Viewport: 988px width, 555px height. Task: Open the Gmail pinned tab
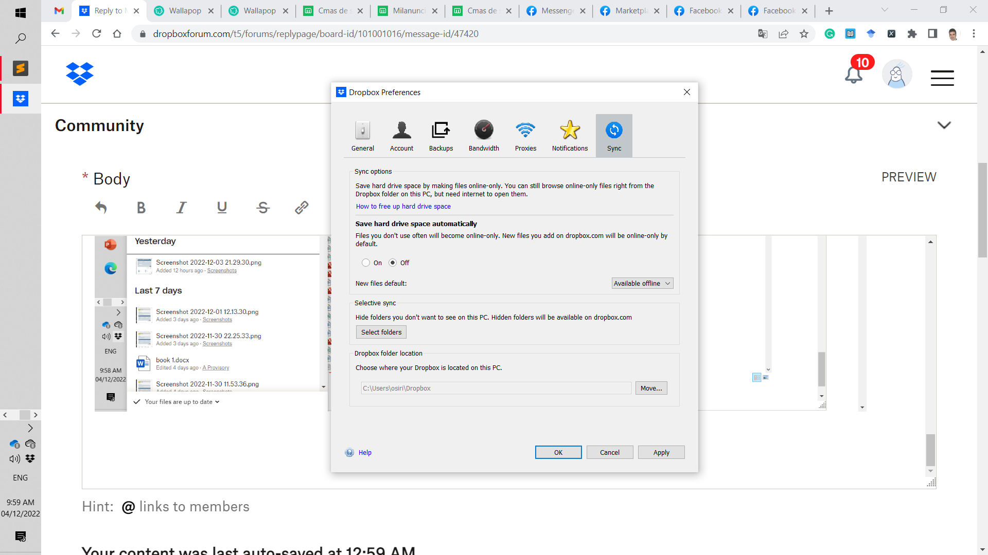click(x=59, y=11)
